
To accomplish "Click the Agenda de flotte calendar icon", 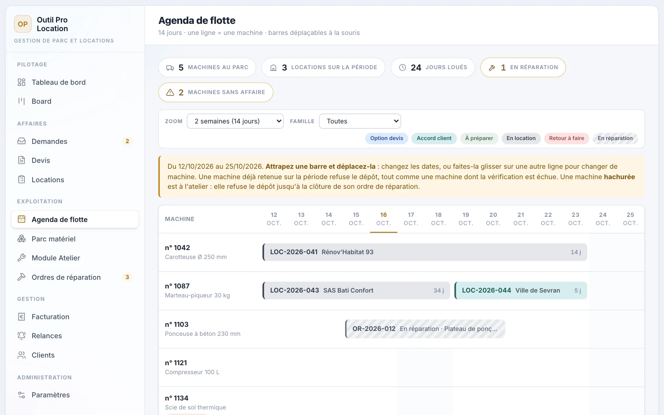I will (x=21, y=219).
